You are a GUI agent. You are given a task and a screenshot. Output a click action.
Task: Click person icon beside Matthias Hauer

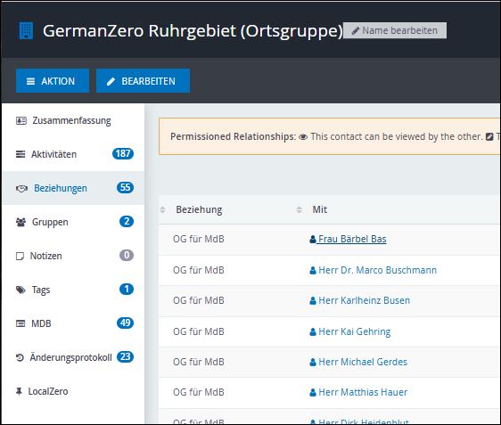[x=313, y=392]
